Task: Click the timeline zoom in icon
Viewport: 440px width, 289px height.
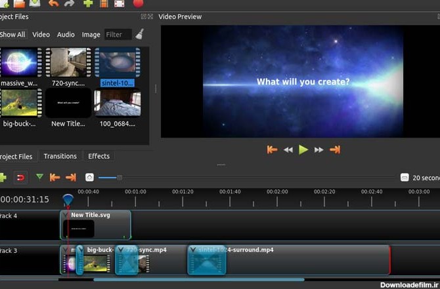Action: [x=89, y=177]
